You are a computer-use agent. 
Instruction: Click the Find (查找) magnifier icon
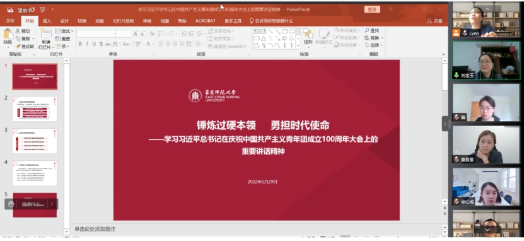pos(367,30)
